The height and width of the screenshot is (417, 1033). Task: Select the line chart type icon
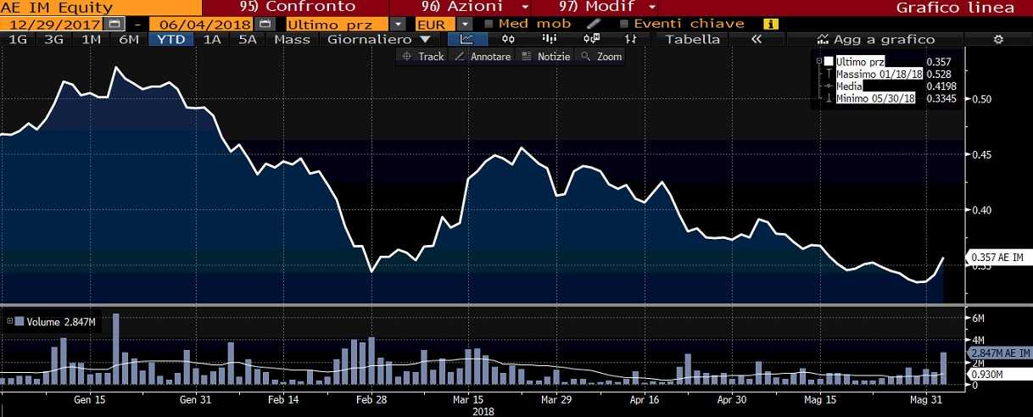click(466, 39)
